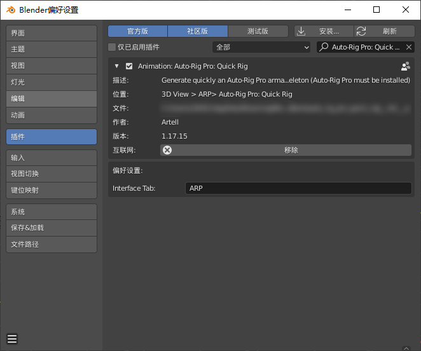
Task: Open the 键位映射 preferences section
Action: [x=52, y=190]
